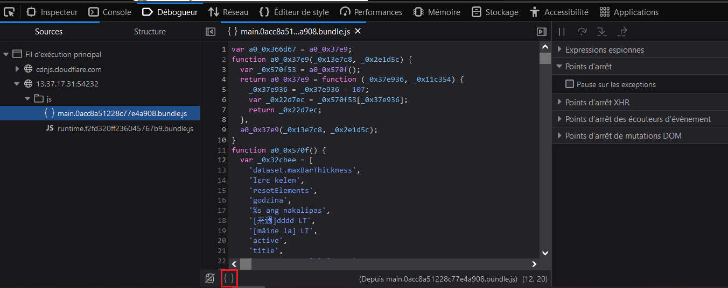
Task: Click the vertical scrollbar thumb in editor
Action: 545,58
